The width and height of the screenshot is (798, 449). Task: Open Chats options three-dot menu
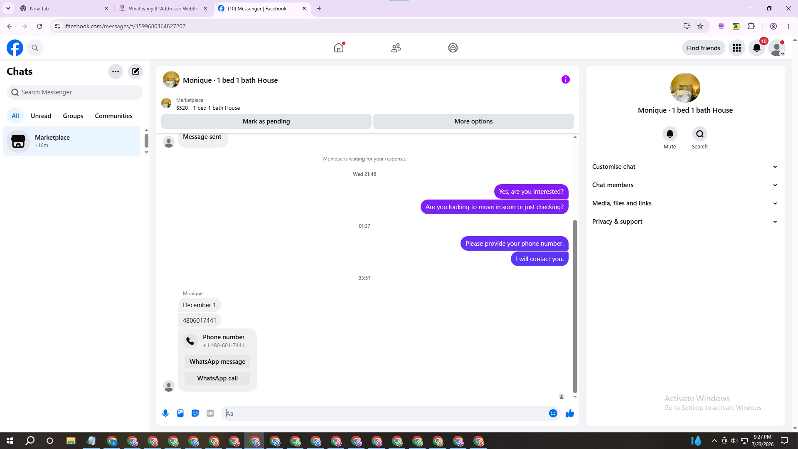[116, 72]
